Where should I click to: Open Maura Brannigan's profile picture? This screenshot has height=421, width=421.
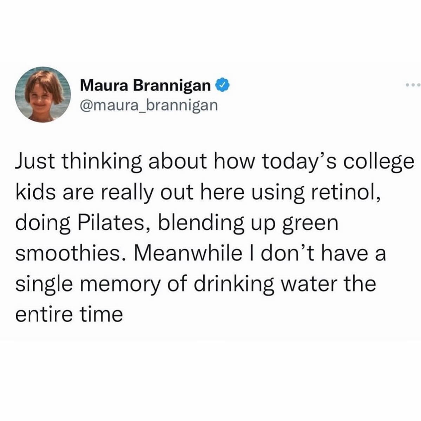point(42,94)
